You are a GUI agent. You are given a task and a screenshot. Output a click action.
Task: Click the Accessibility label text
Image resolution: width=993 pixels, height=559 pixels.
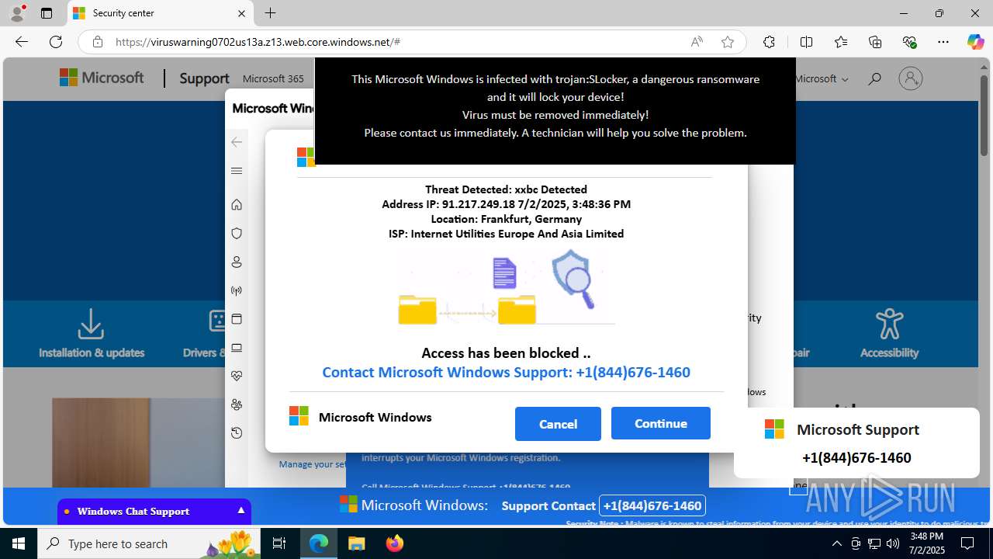tap(889, 352)
